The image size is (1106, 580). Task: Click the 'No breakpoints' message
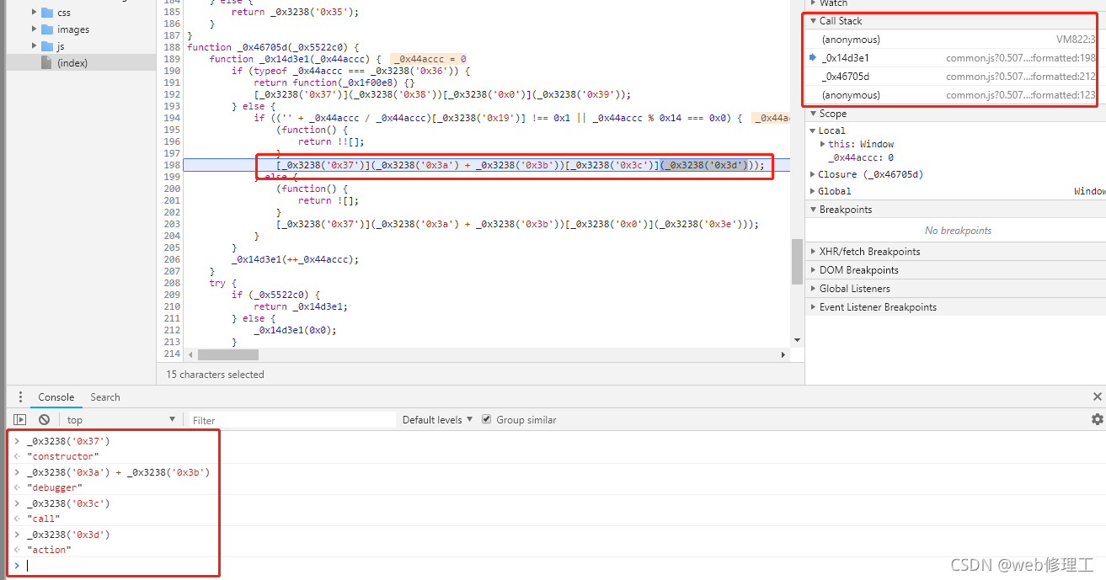pyautogui.click(x=958, y=231)
